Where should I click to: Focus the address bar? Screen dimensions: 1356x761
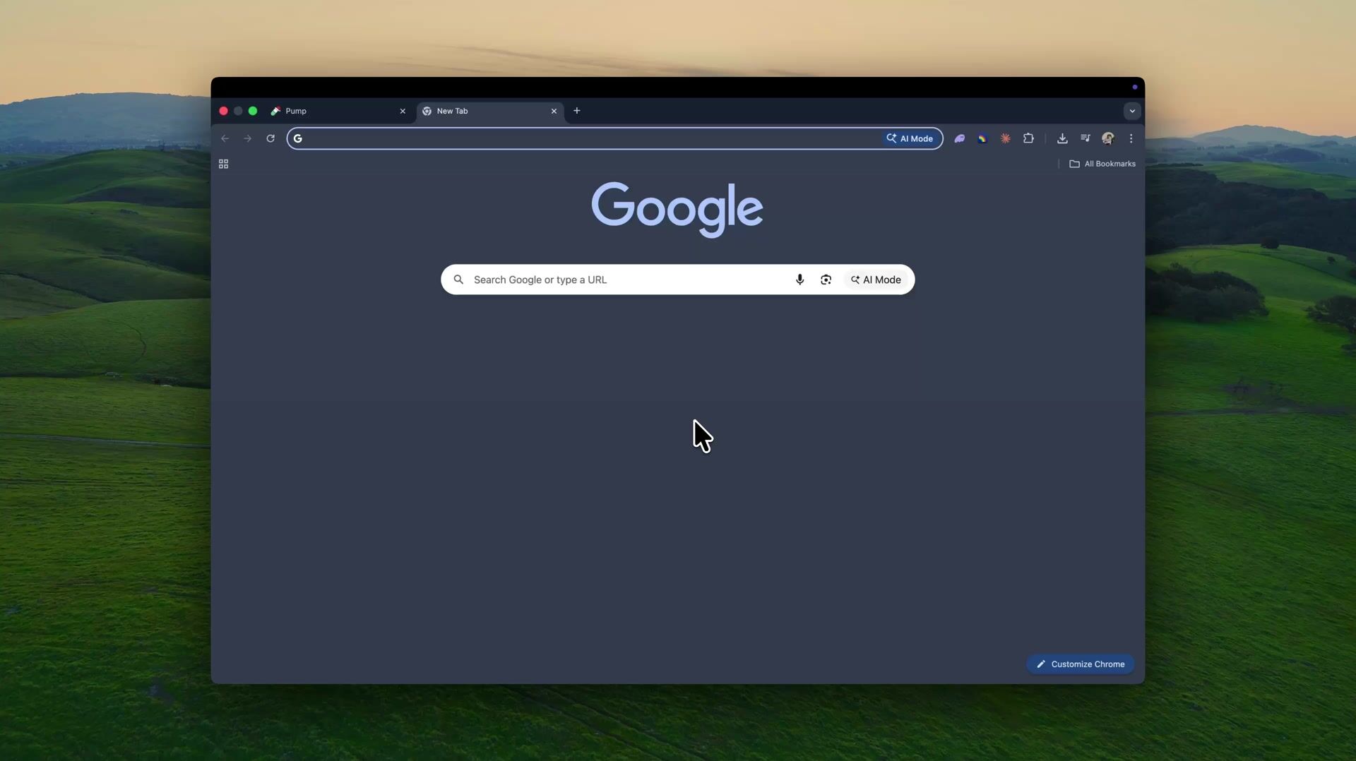(x=614, y=138)
